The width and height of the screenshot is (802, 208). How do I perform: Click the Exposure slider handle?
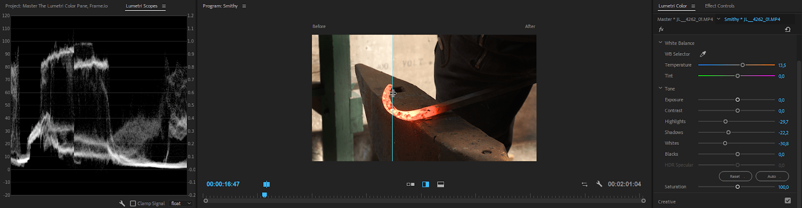737,100
